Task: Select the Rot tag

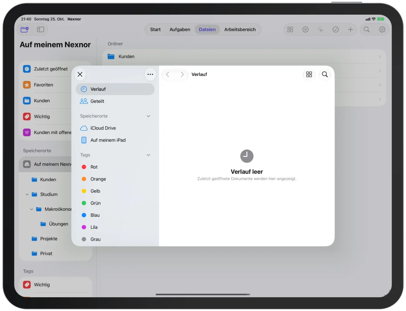Action: coord(115,167)
